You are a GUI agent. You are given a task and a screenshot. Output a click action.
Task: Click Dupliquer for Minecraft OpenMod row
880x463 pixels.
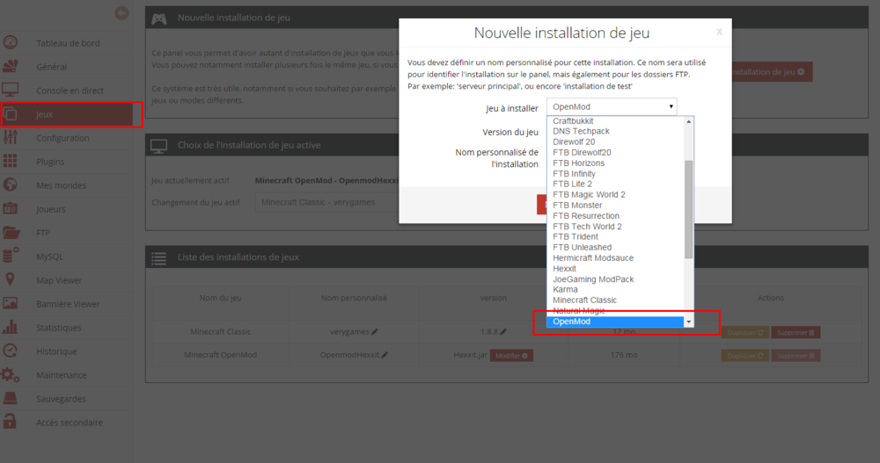click(x=744, y=356)
